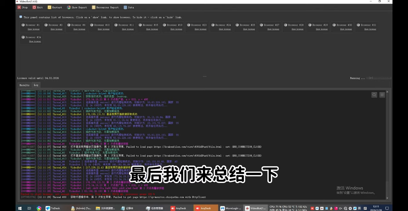Viewport: 408px width, 211px height.
Task: Click Show browser link under Browser #29
Action: point(322,29)
